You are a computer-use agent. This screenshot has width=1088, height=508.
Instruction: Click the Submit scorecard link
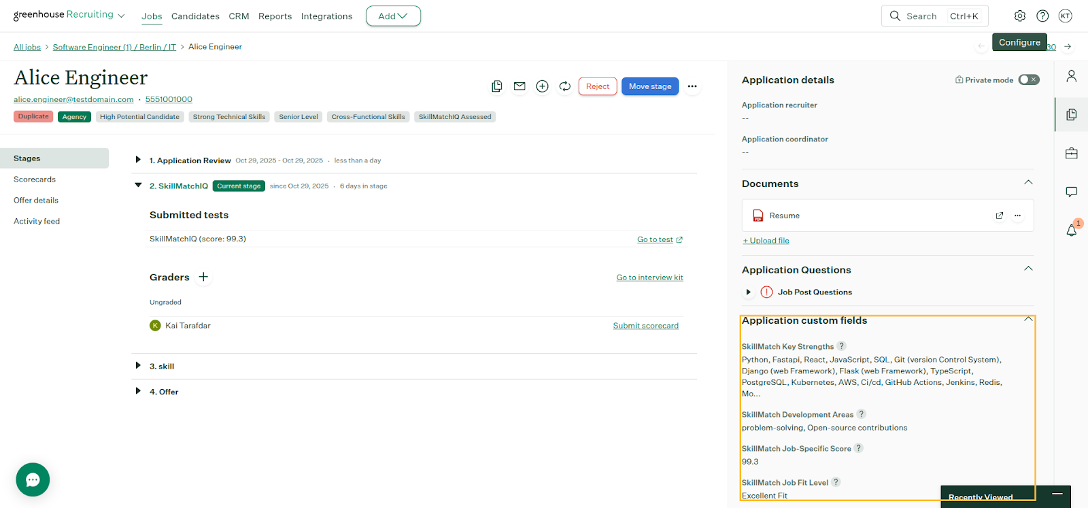pyautogui.click(x=645, y=326)
